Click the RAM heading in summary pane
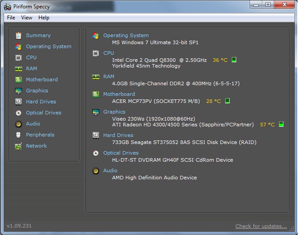The image size is (298, 235). (x=109, y=76)
